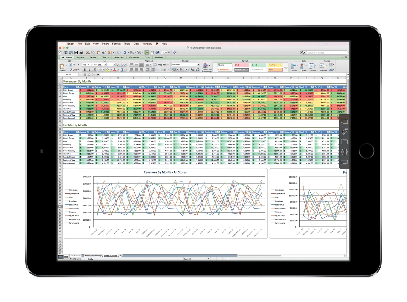The width and height of the screenshot is (407, 302).
Task: Click the AutoSum sigma icon
Action: (x=125, y=53)
